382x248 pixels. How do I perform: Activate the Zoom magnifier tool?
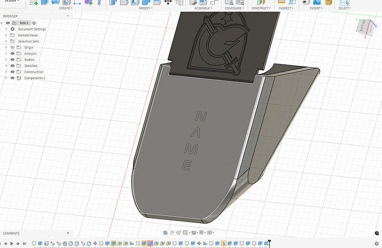pyautogui.click(x=178, y=232)
